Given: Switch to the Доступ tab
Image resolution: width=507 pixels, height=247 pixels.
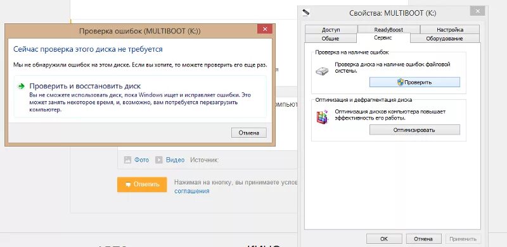Looking at the screenshot, I should [331, 30].
